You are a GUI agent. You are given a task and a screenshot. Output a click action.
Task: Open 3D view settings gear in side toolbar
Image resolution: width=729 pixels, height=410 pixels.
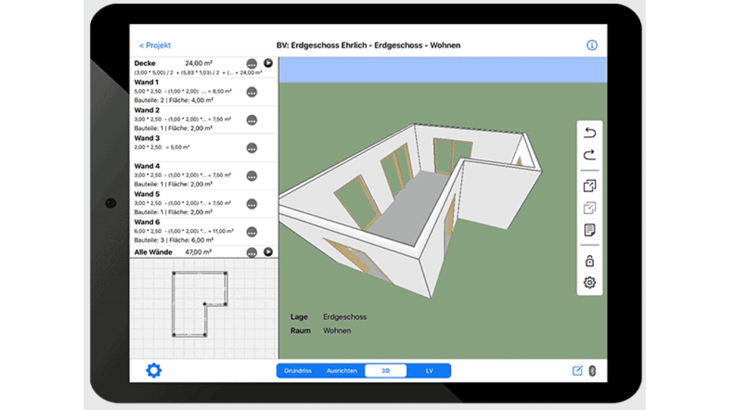pyautogui.click(x=590, y=282)
